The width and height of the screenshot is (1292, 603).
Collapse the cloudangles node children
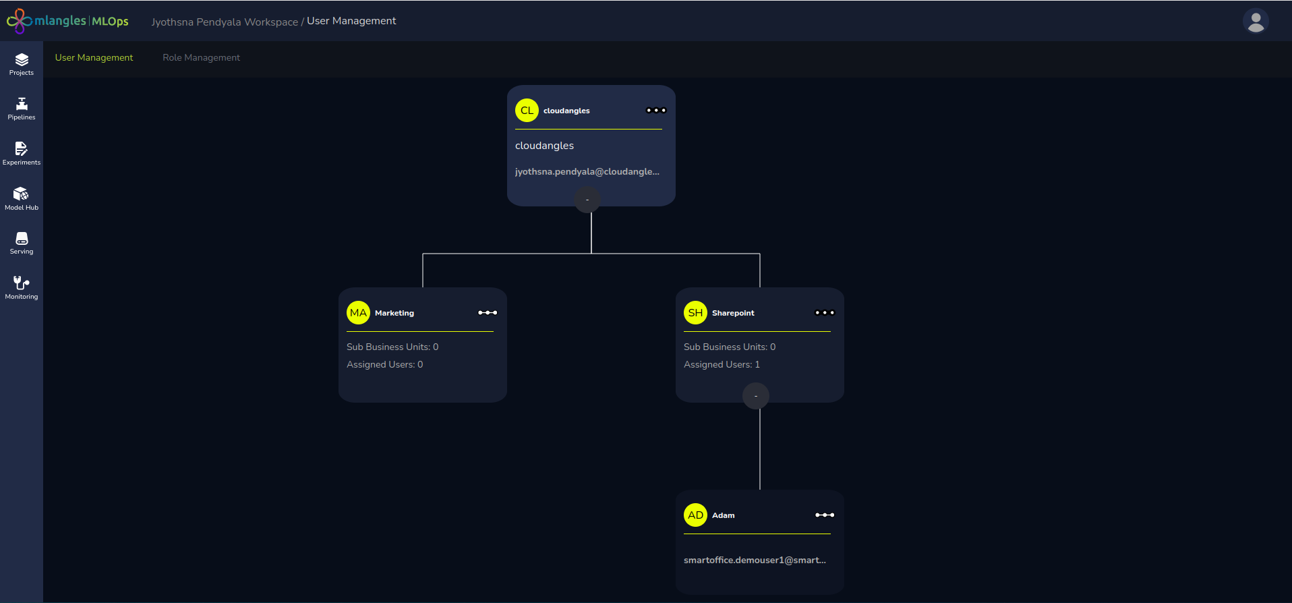587,200
